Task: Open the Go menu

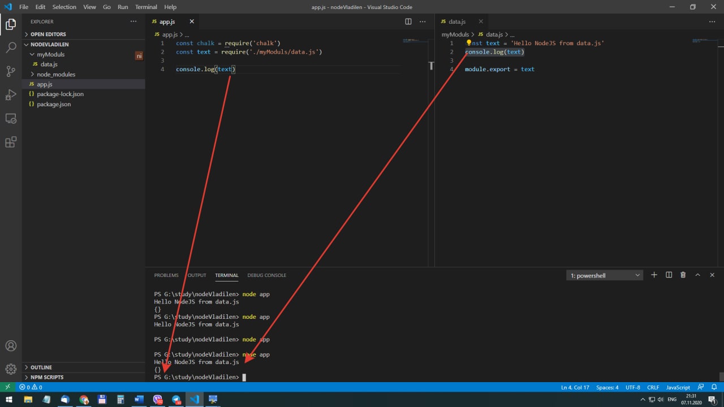Action: click(x=107, y=7)
